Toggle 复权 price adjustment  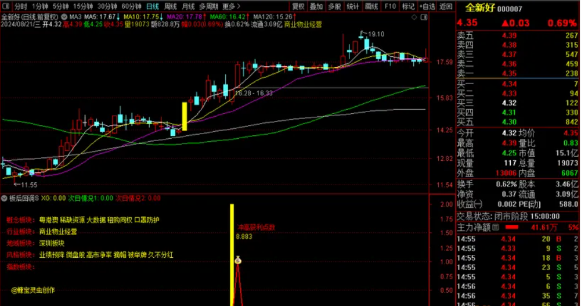pos(298,6)
